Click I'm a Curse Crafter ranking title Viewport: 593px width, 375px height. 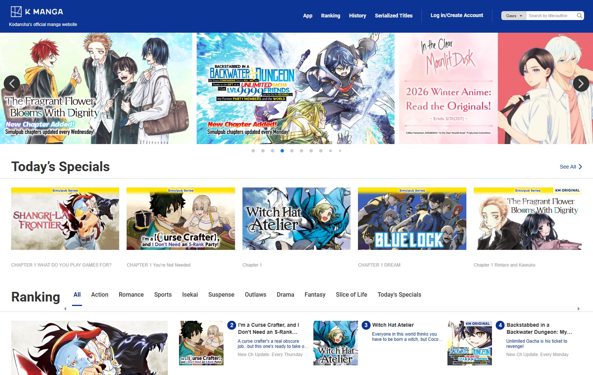point(268,329)
